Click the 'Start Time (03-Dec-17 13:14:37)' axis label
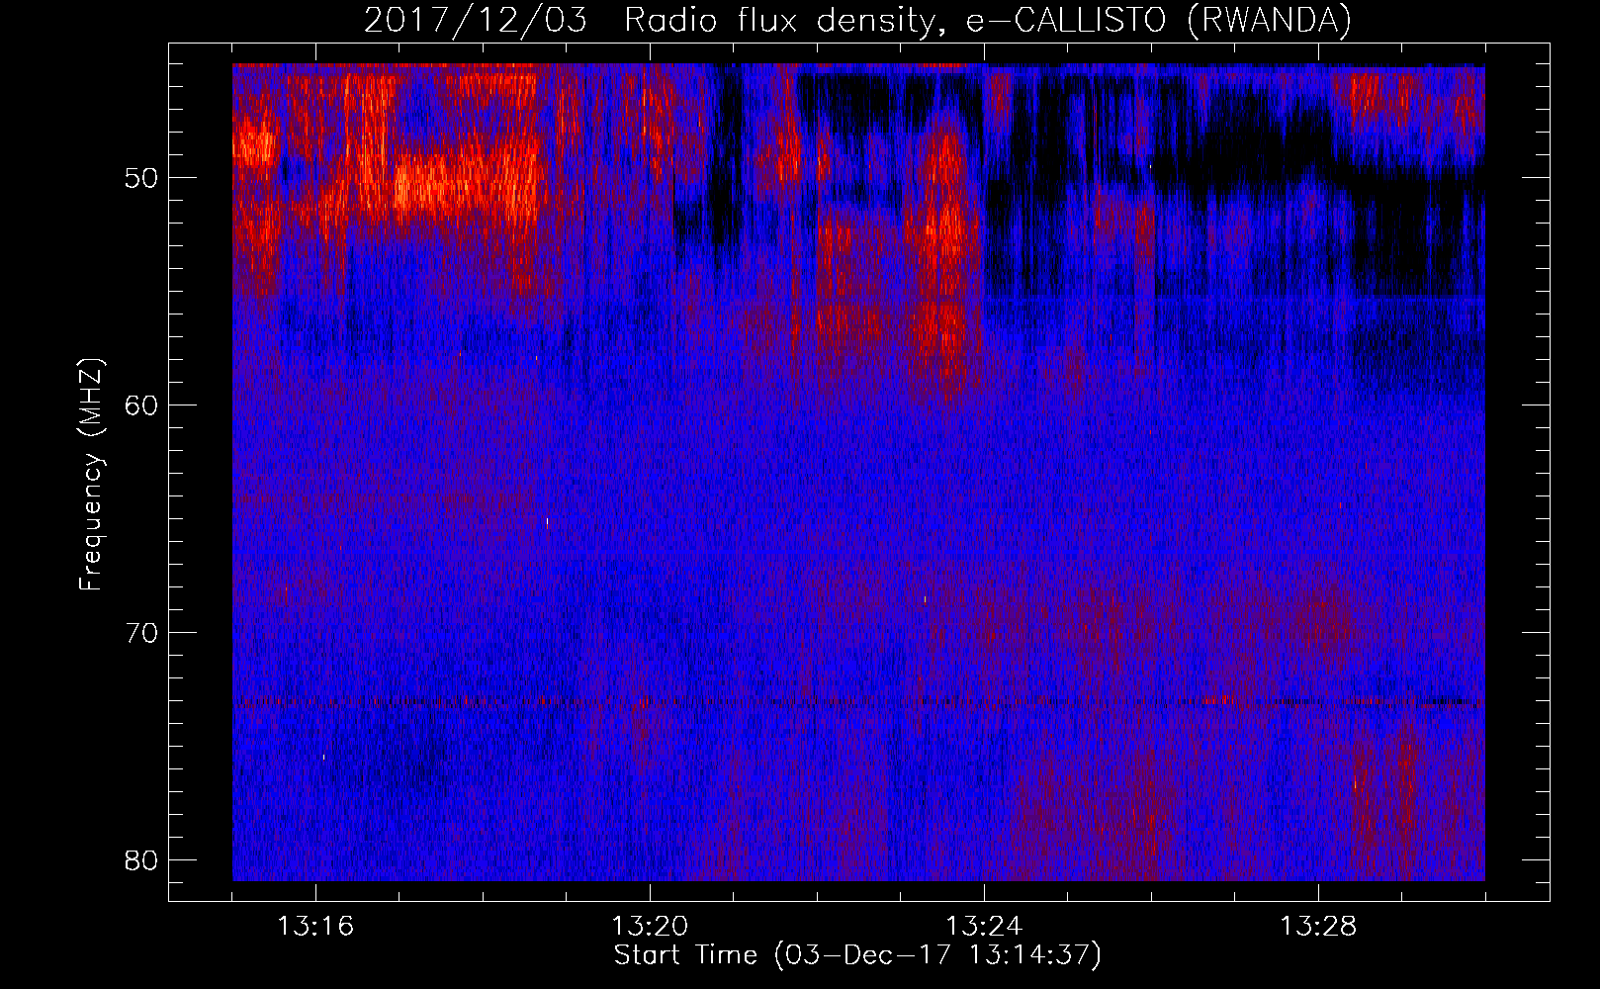Screen dimensions: 1600x989 (x=857, y=955)
